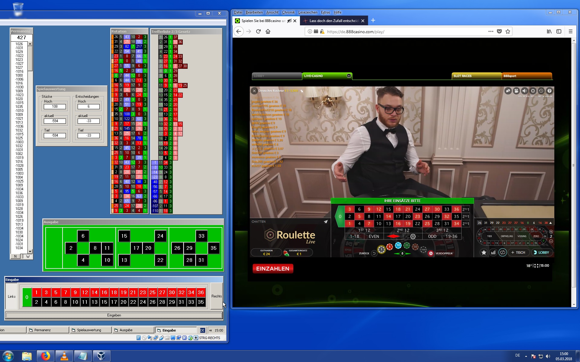
Task: Click down arrow of Permanenz list scrollbar
Action: point(30,251)
